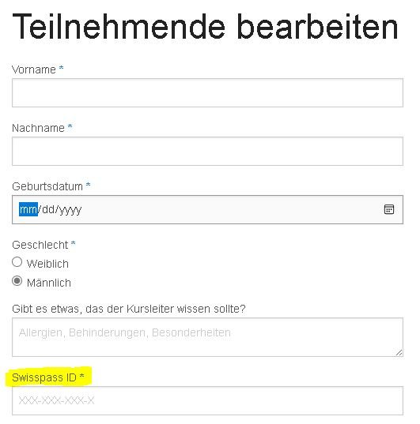Focus the Nachname input box

(207, 151)
